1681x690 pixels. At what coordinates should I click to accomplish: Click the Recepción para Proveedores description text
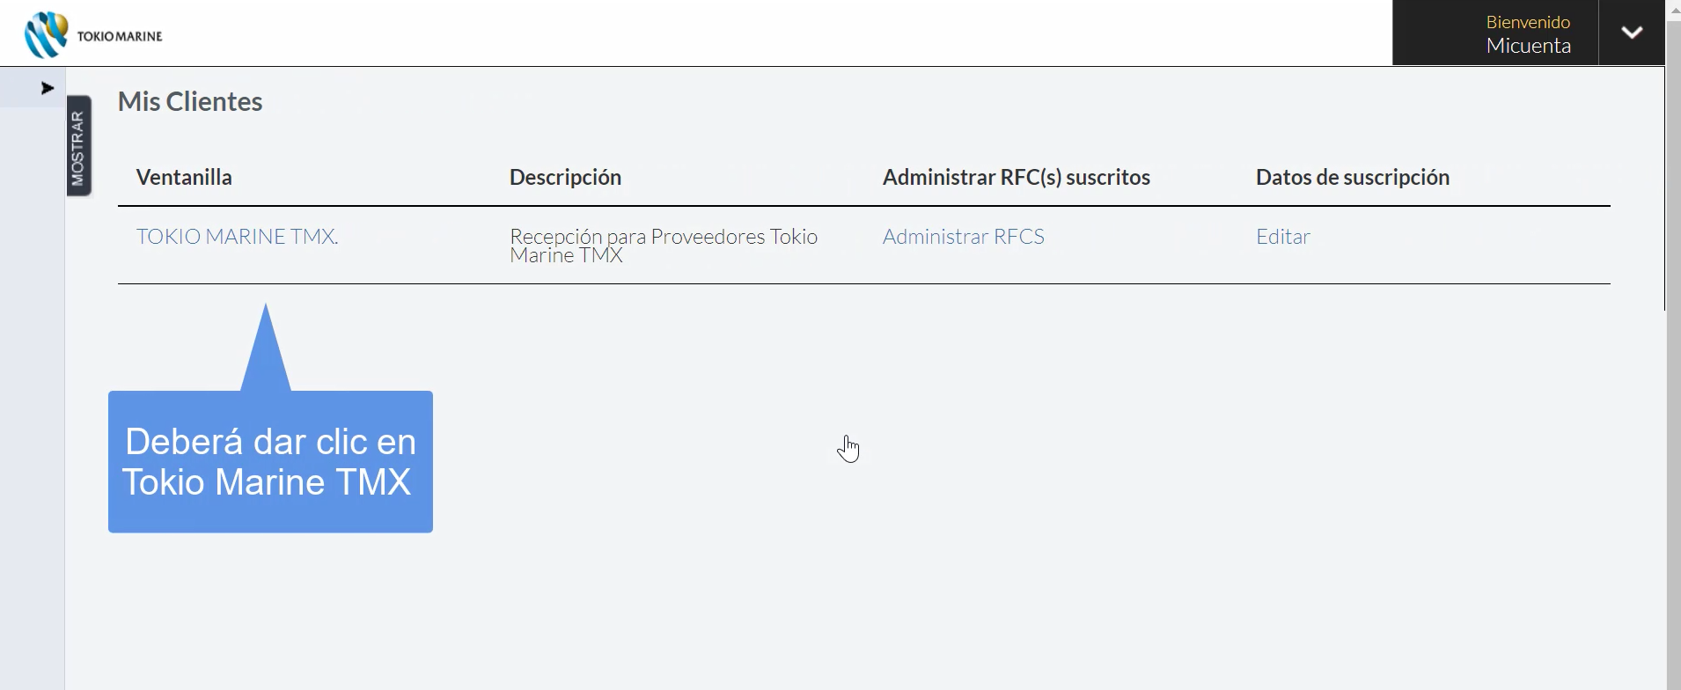point(664,246)
